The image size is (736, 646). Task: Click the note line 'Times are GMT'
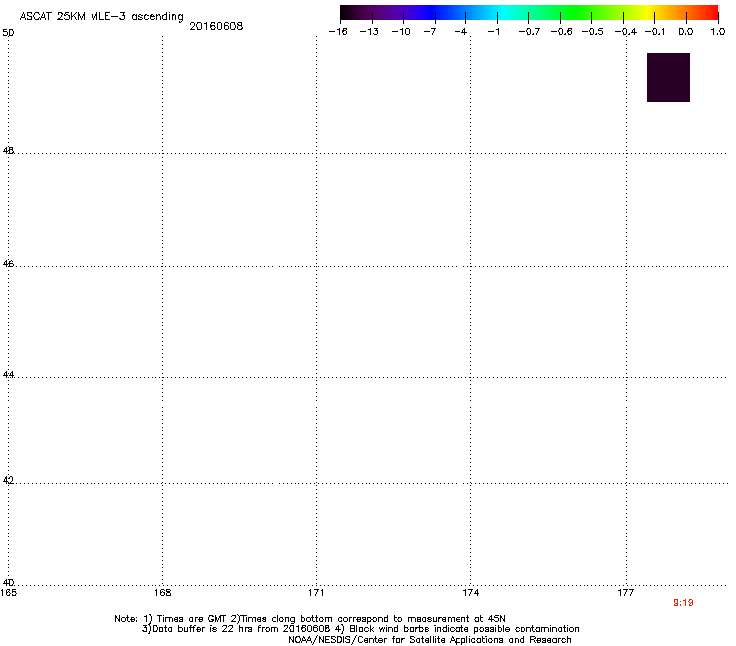[192, 619]
